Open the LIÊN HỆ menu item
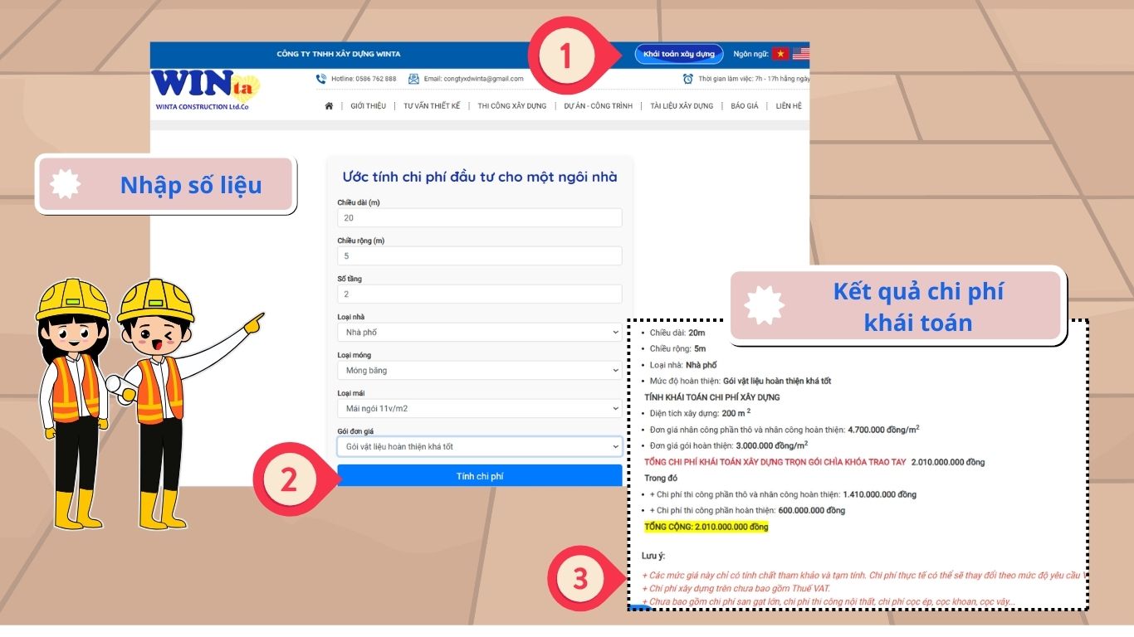 tap(789, 106)
